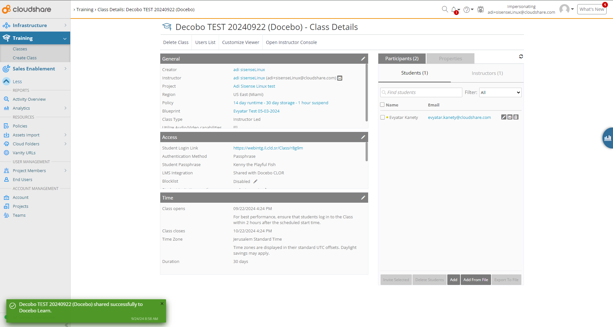
Task: Click the Vanity URLs globe icon
Action: pyautogui.click(x=6, y=153)
